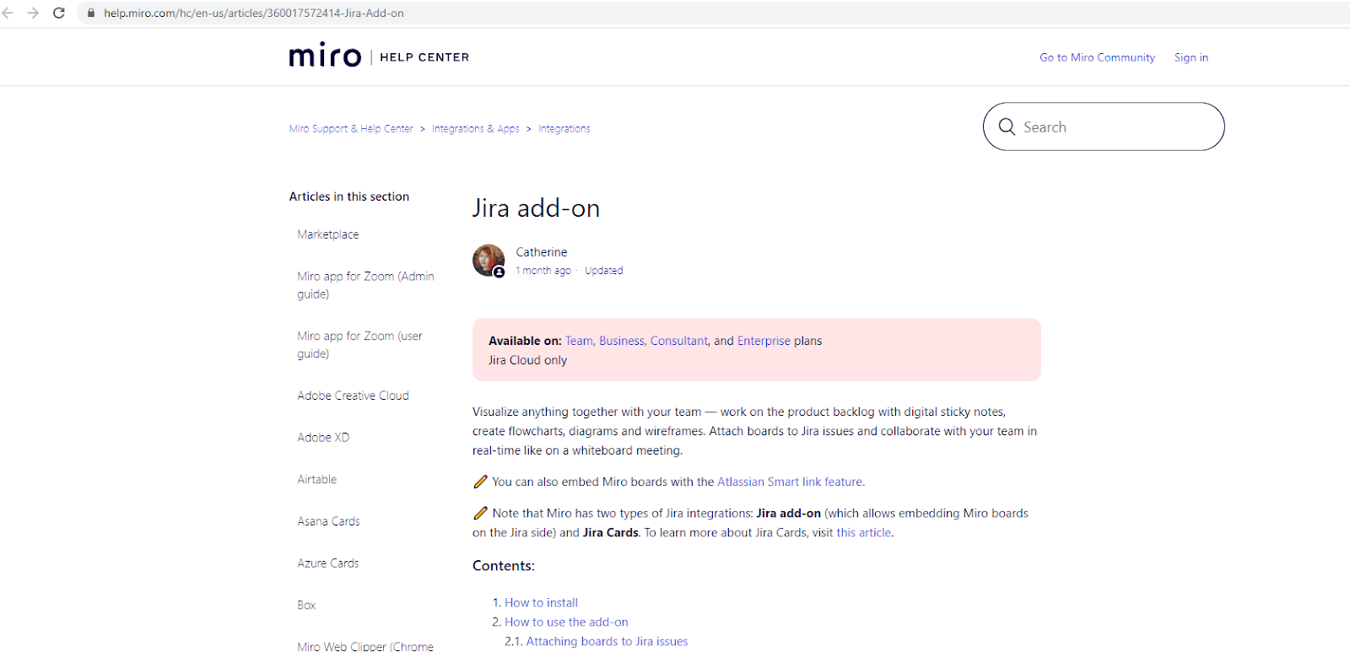Jump to How to install section

pyautogui.click(x=541, y=602)
